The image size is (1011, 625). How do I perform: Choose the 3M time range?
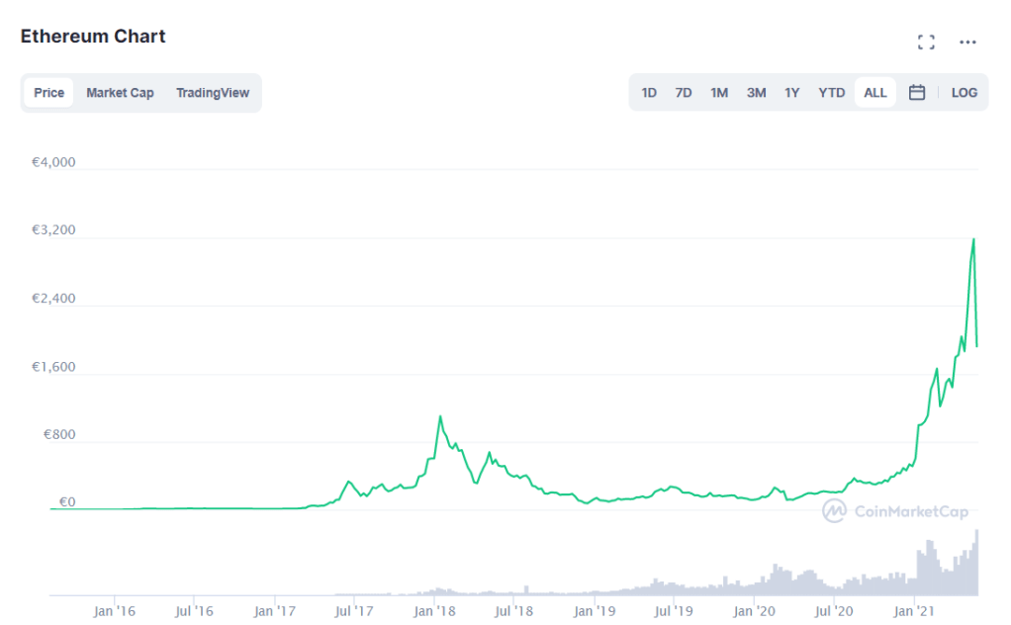(756, 93)
